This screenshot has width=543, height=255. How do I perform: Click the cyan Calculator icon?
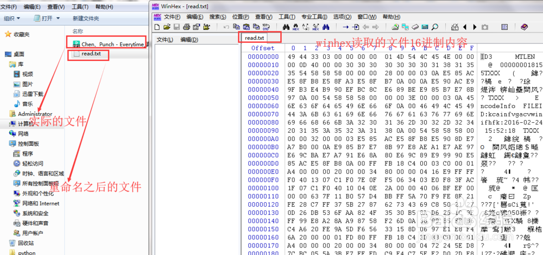(425, 27)
